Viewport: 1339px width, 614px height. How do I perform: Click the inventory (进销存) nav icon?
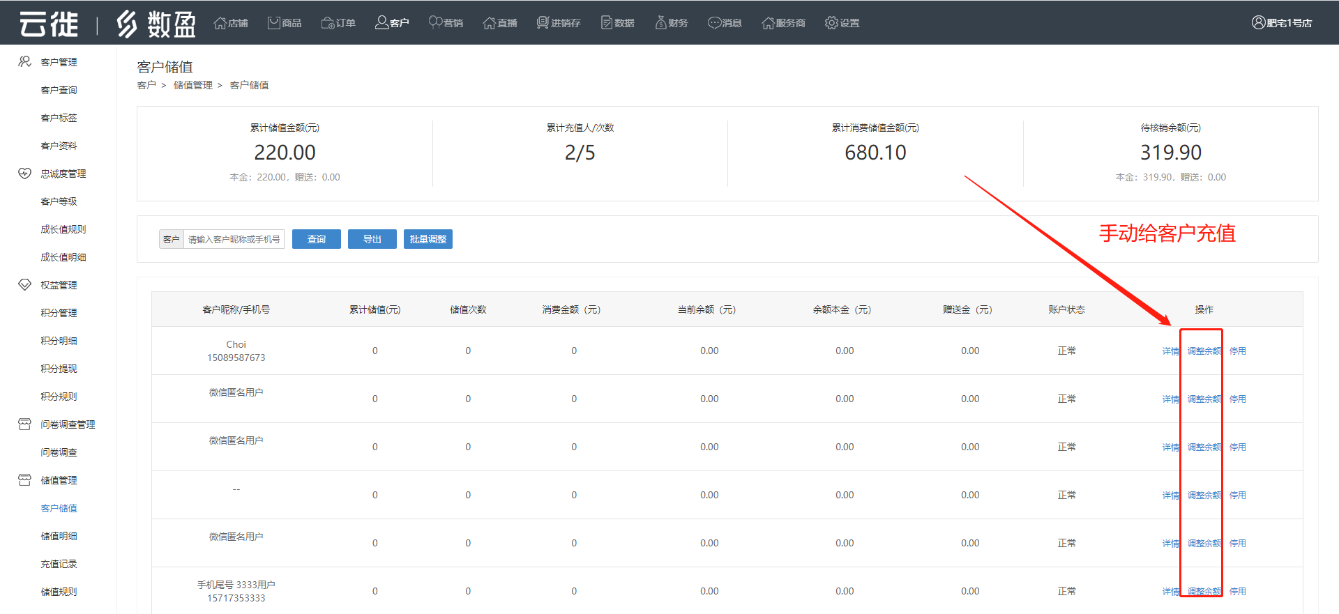pyautogui.click(x=543, y=23)
